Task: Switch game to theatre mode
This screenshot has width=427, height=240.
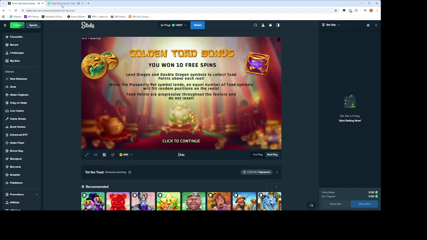Action: click(x=96, y=155)
